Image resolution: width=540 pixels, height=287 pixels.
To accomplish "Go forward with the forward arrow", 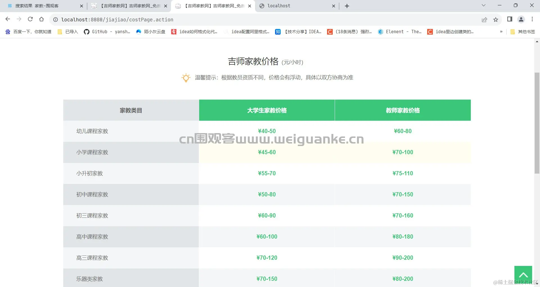I will point(19,19).
